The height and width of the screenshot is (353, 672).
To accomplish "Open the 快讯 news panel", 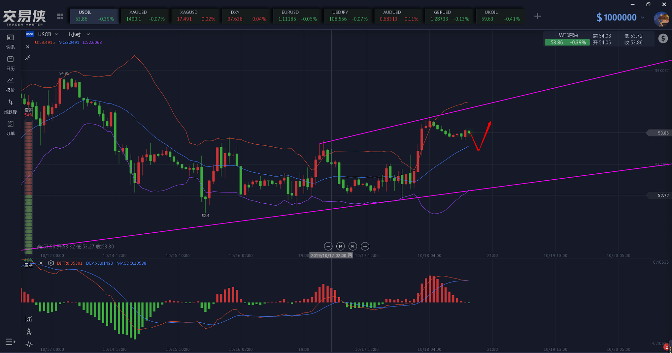I will pos(11,41).
